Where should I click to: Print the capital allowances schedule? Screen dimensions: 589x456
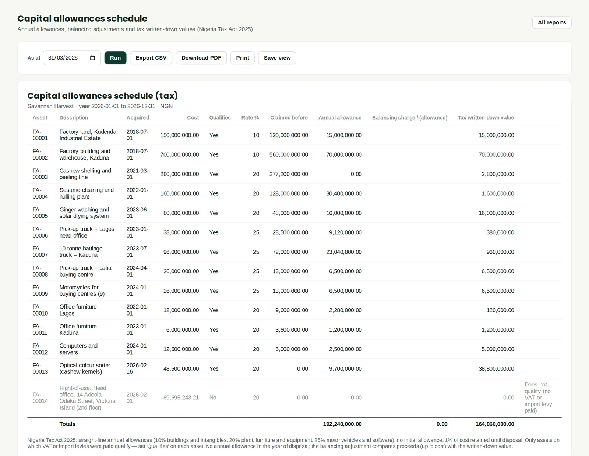point(243,58)
